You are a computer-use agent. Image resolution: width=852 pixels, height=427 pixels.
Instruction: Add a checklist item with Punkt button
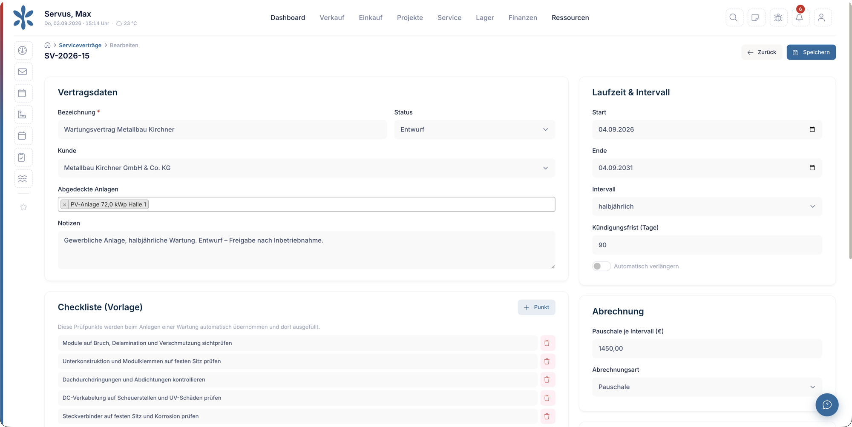[536, 307]
